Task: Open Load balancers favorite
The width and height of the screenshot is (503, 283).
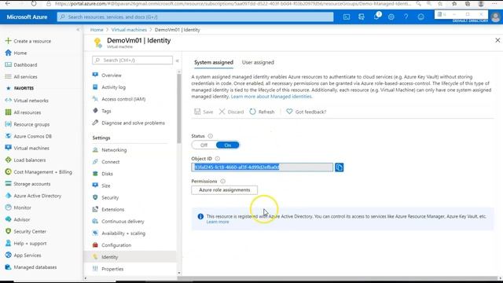Action: [x=25, y=160]
